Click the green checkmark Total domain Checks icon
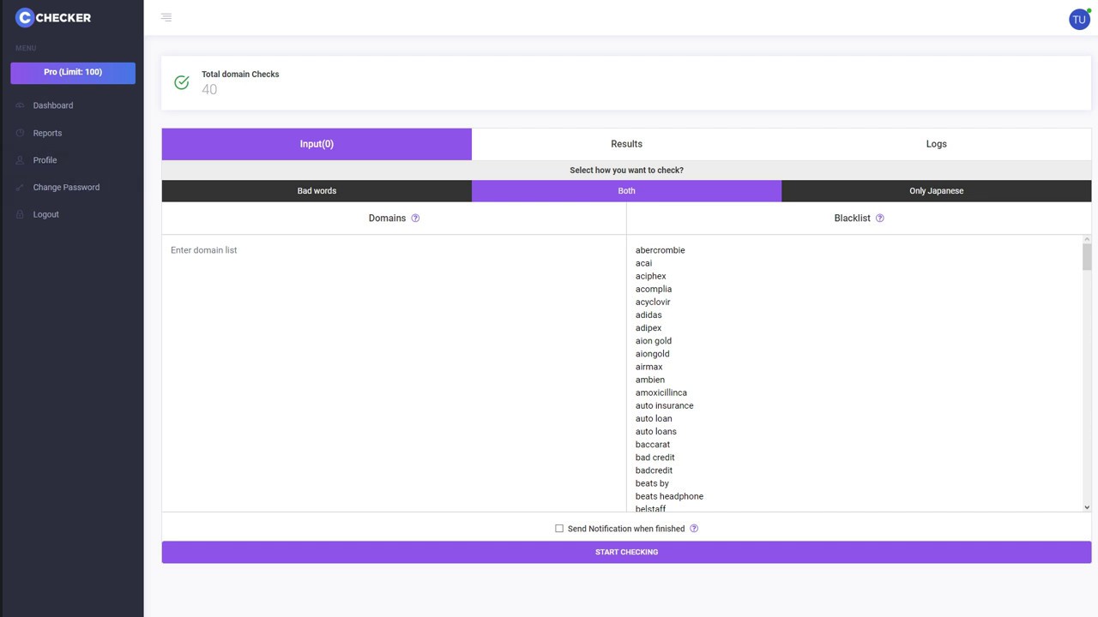The image size is (1098, 617). (182, 82)
